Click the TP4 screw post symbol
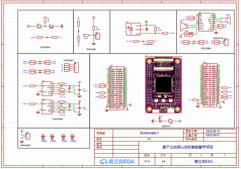The width and height of the screenshot is (241, 169). click(73, 138)
